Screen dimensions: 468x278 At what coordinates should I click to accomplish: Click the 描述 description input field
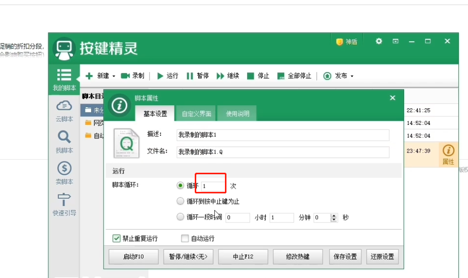pos(283,135)
